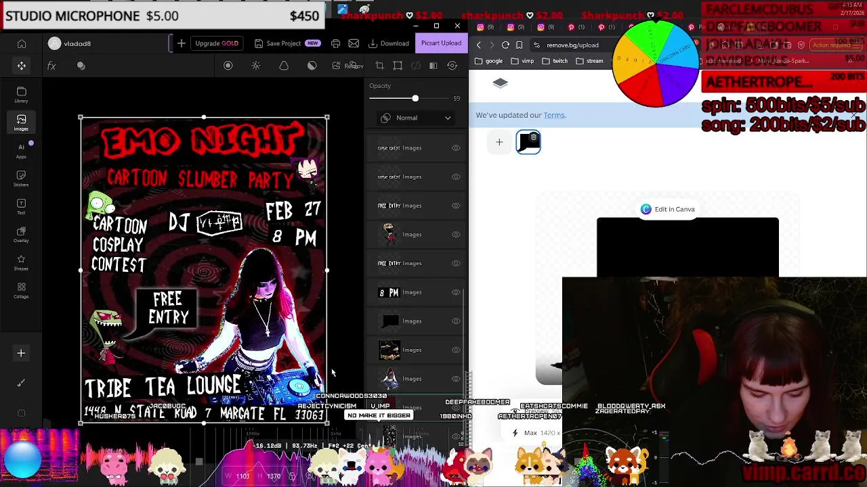
Task: Select the uploaded image thumbnail on remove.bg
Action: click(528, 142)
